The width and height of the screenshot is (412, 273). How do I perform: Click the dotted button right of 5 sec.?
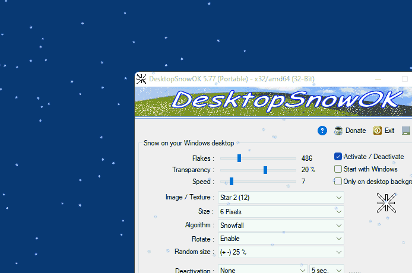click(x=355, y=271)
